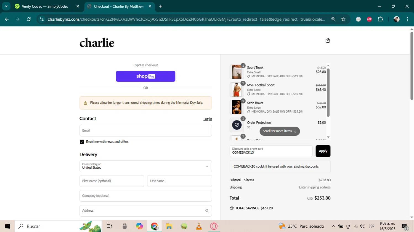The width and height of the screenshot is (414, 232).
Task: Open the shopping bag cart icon
Action: pyautogui.click(x=328, y=40)
